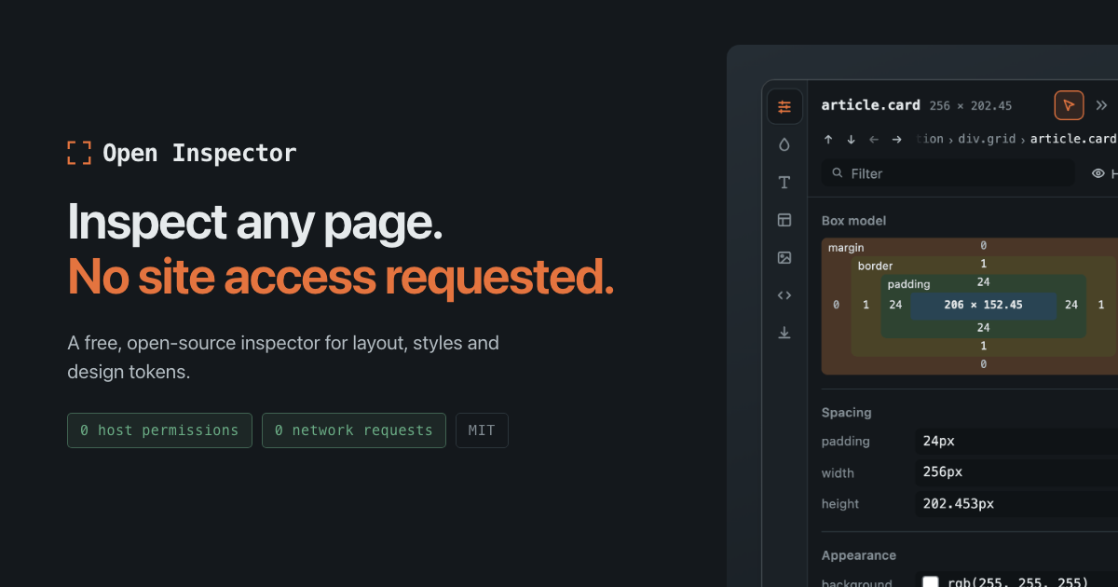Click the MIT license badge
The height and width of the screenshot is (587, 1118).
pos(482,430)
